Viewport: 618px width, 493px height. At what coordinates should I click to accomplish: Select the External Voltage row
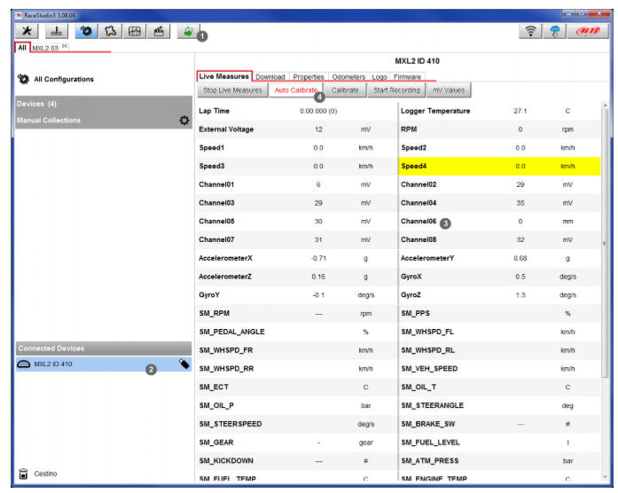point(297,129)
